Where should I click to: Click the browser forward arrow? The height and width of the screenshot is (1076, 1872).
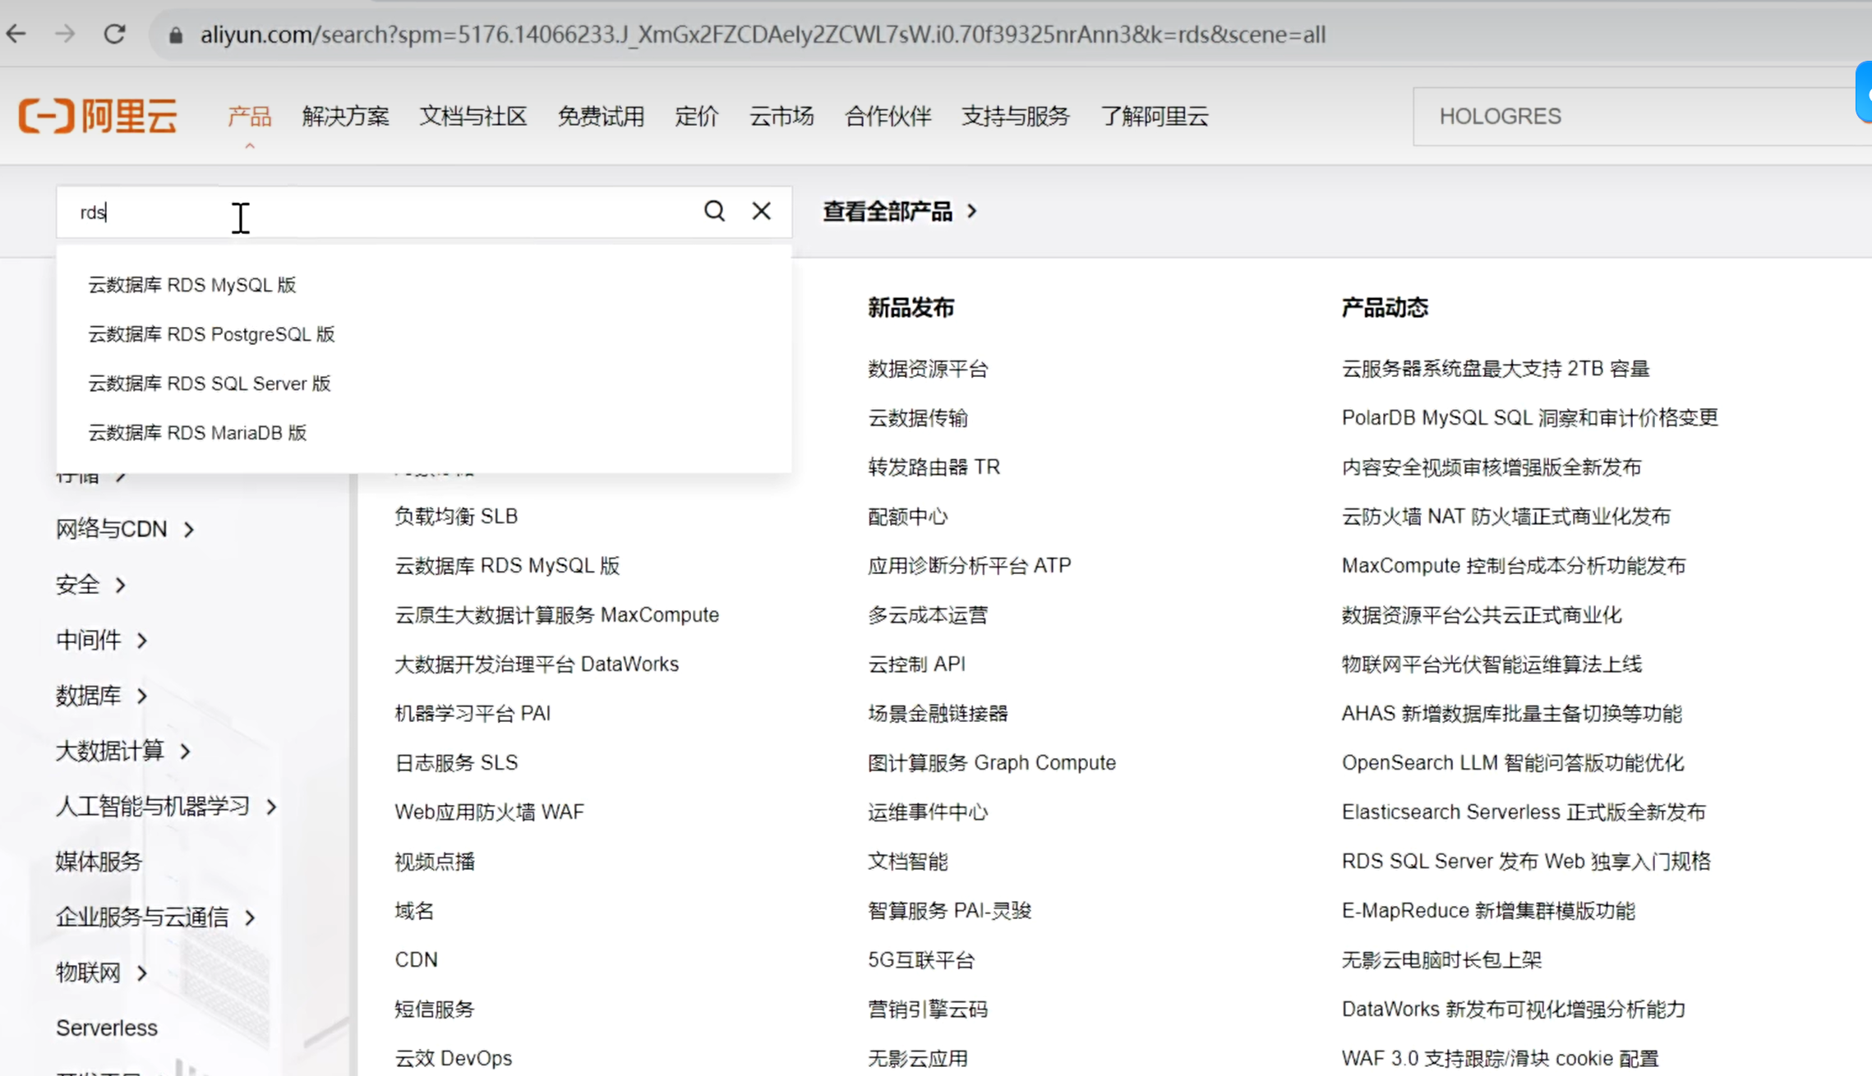[x=65, y=34]
